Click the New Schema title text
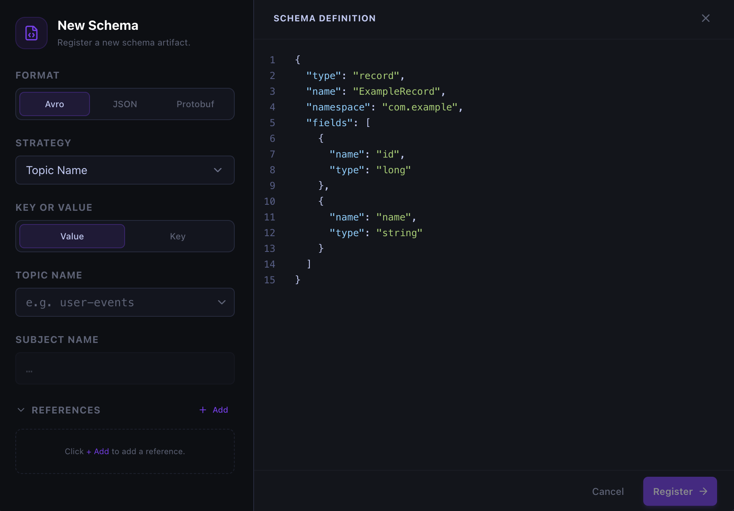 (x=98, y=25)
